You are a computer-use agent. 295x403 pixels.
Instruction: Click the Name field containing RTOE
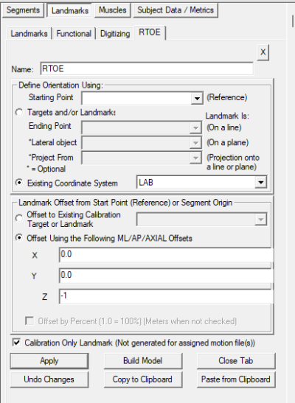pyautogui.click(x=147, y=69)
